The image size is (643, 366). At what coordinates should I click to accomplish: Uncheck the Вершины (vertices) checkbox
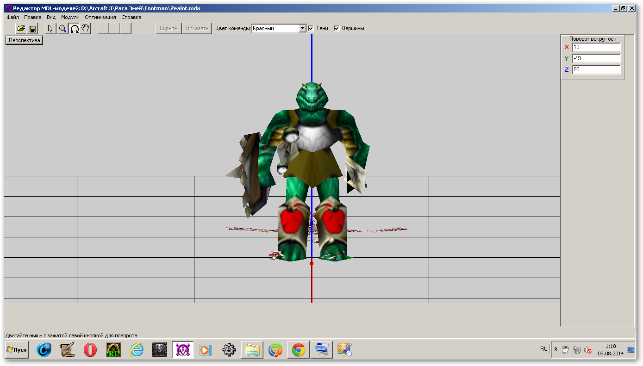tap(337, 28)
